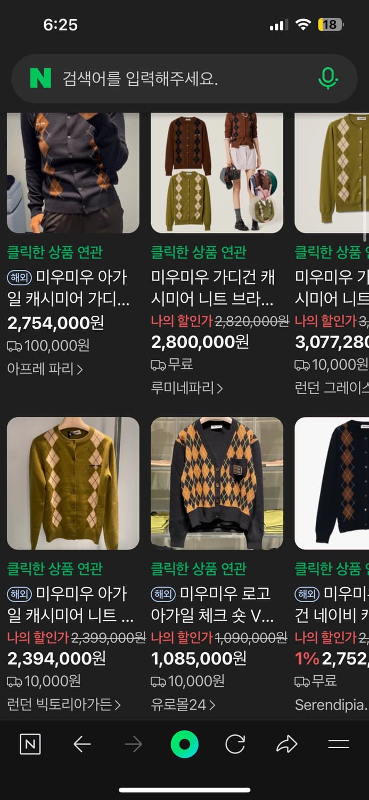Screen dimensions: 369x800
Task: Tap the green Naver N logo
Action: coord(40,79)
